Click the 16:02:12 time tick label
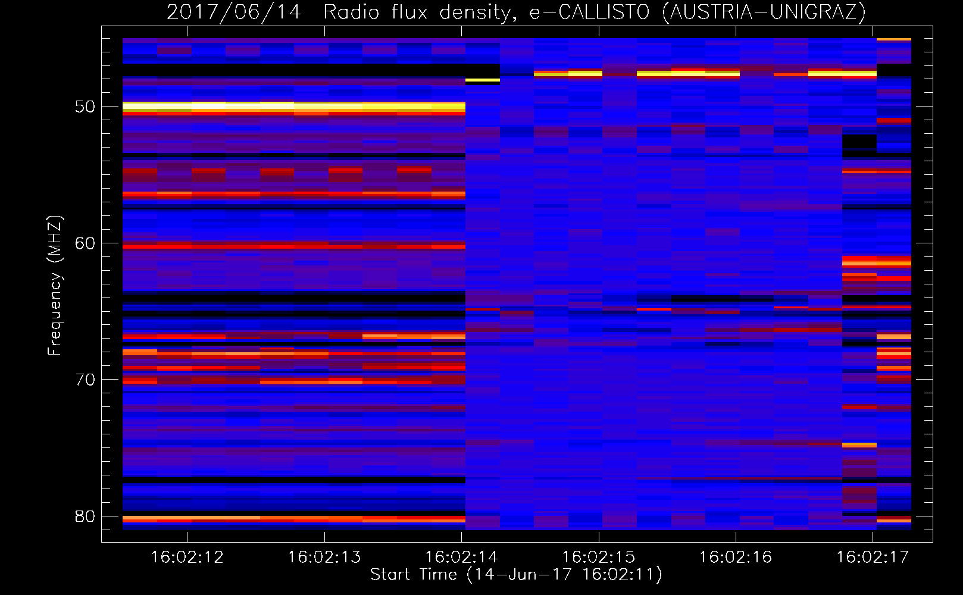Screen dimensions: 963x595 (x=187, y=557)
